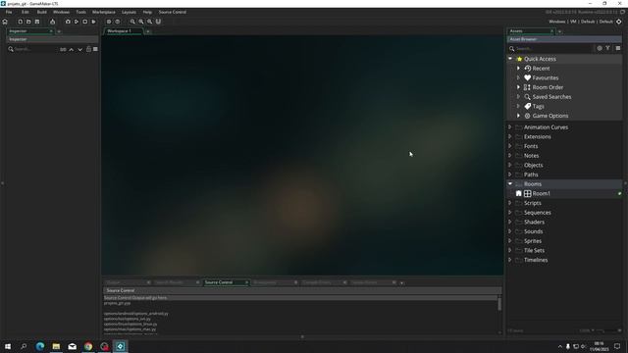The height and width of the screenshot is (353, 628).
Task: Click the Game Options toolbar icon
Action: 109,22
